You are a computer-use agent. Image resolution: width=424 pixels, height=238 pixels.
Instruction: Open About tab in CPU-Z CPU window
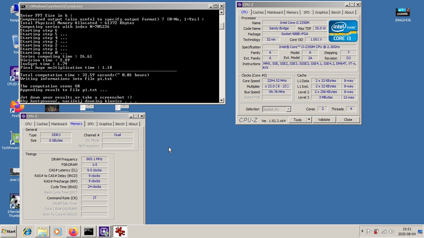[349, 12]
